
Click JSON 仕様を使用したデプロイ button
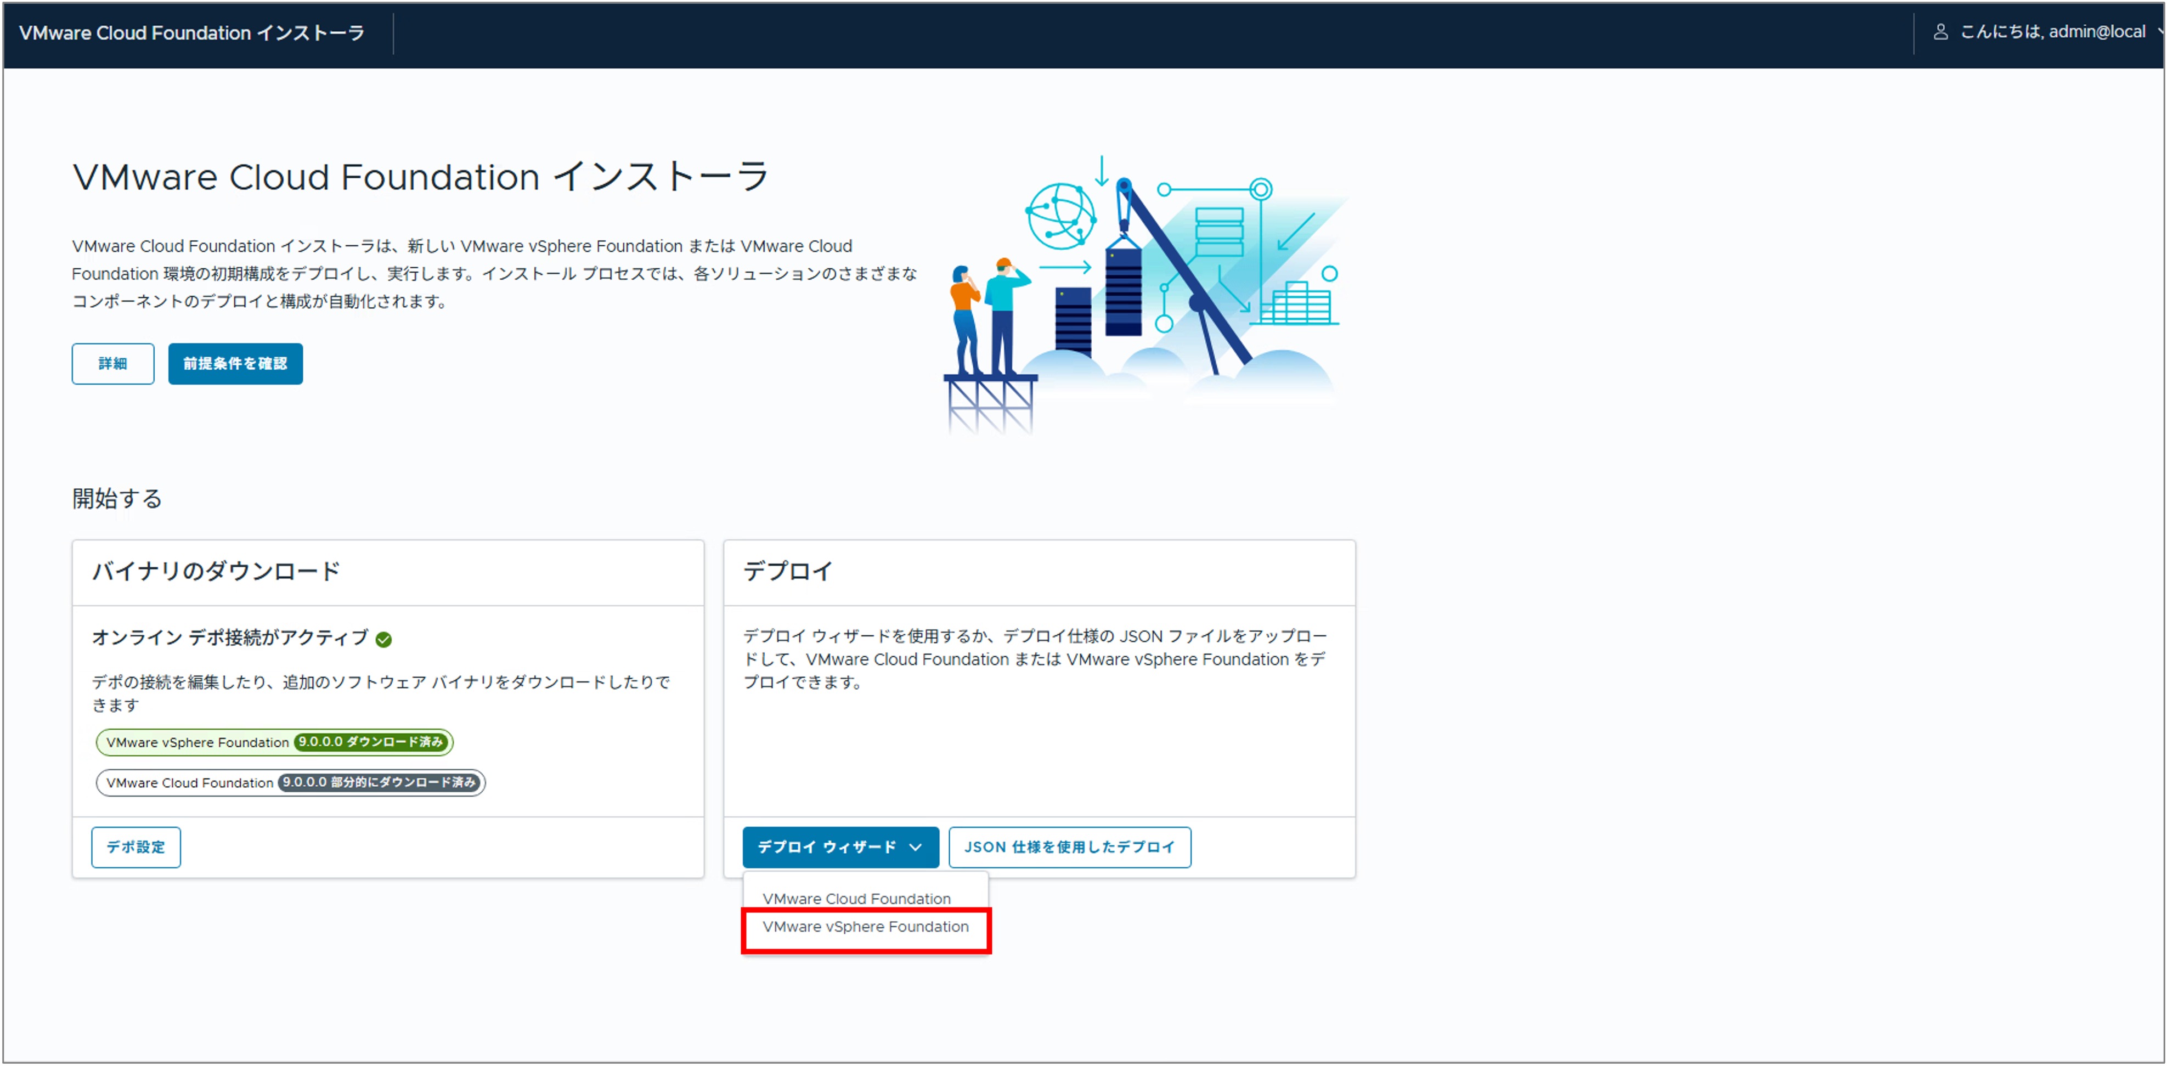coord(1069,847)
